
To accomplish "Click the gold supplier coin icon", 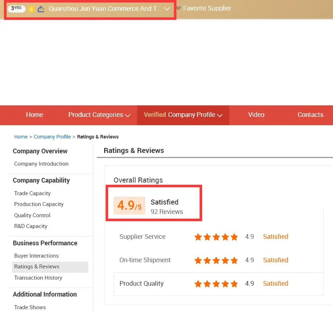I will coord(31,8).
